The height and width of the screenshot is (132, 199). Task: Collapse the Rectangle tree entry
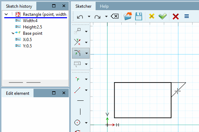point(6,14)
